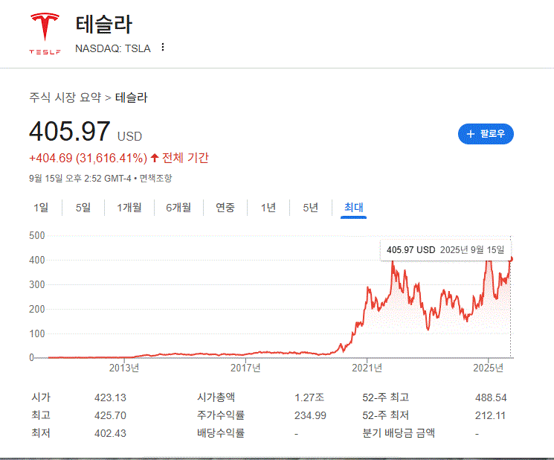This screenshot has height=460, width=554.
Task: Click the chart's latest price point marker
Action: (x=511, y=259)
